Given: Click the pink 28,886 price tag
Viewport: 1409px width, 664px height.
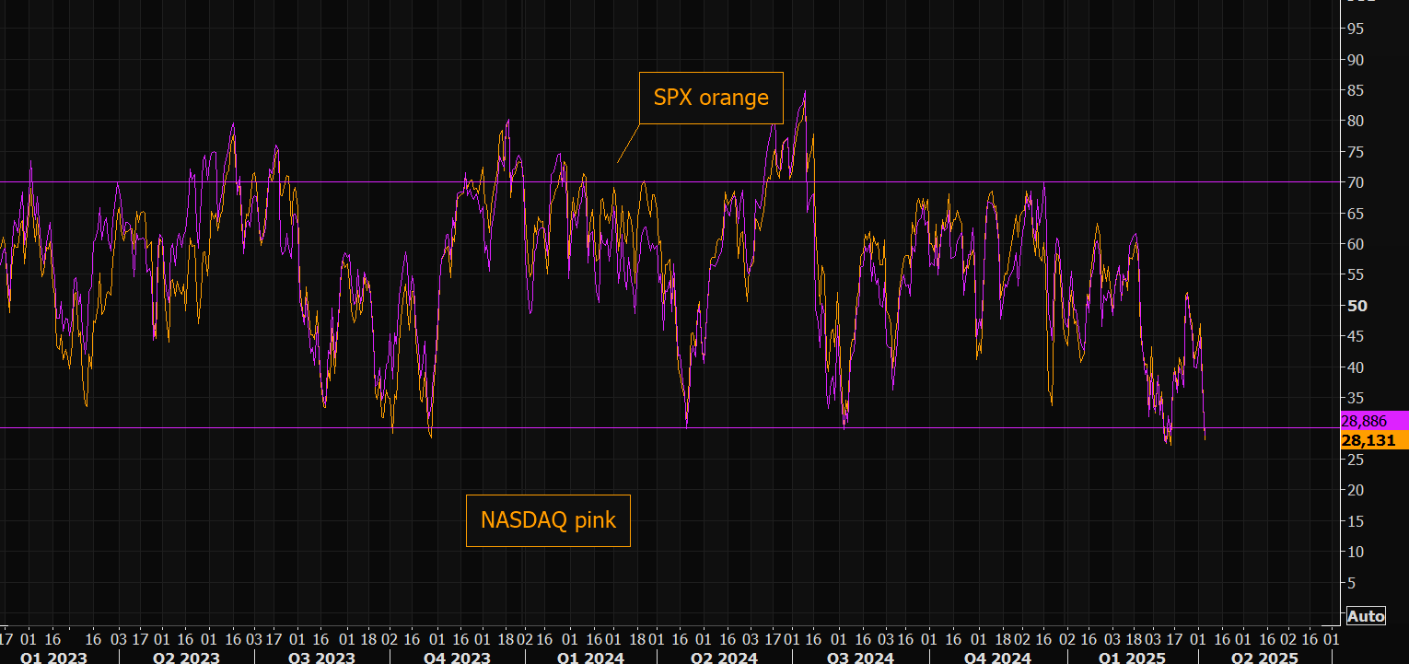Looking at the screenshot, I should [x=1373, y=420].
